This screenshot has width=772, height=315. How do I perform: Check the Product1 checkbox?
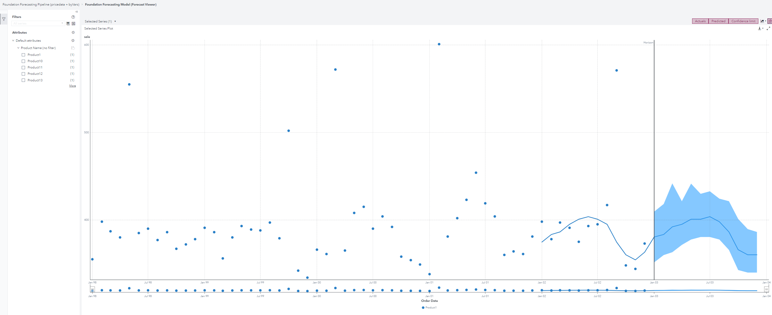23,55
